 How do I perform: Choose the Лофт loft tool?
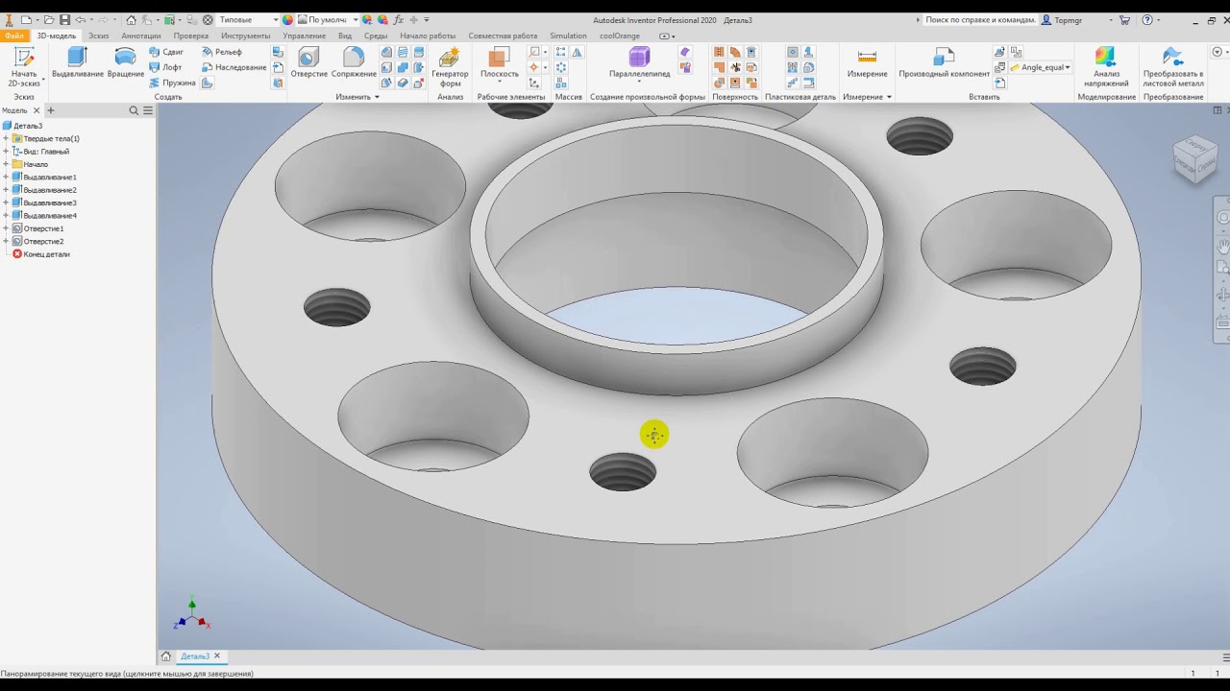(x=165, y=67)
